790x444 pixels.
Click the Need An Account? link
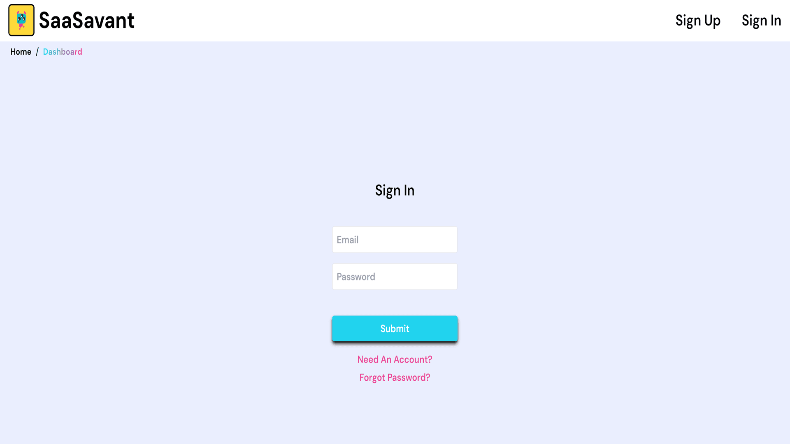click(x=395, y=359)
